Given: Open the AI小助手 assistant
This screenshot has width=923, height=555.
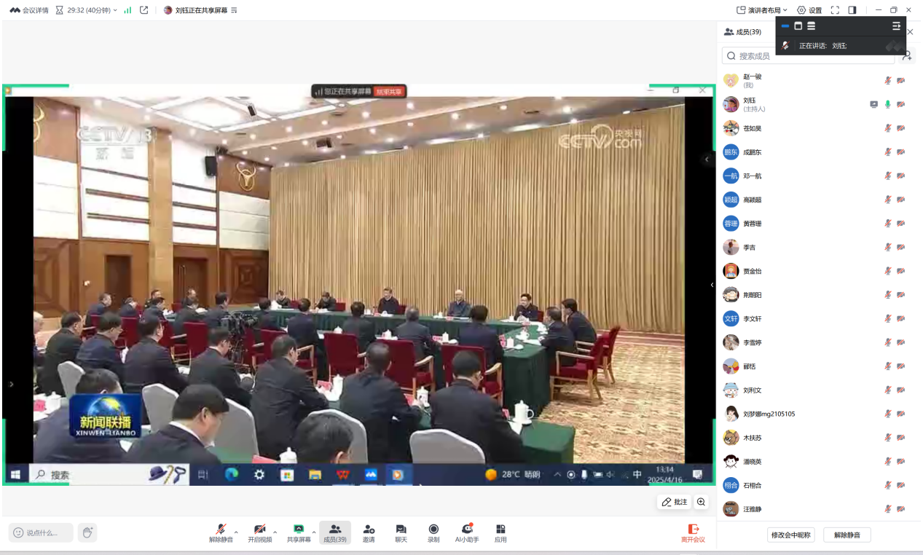Looking at the screenshot, I should point(467,532).
